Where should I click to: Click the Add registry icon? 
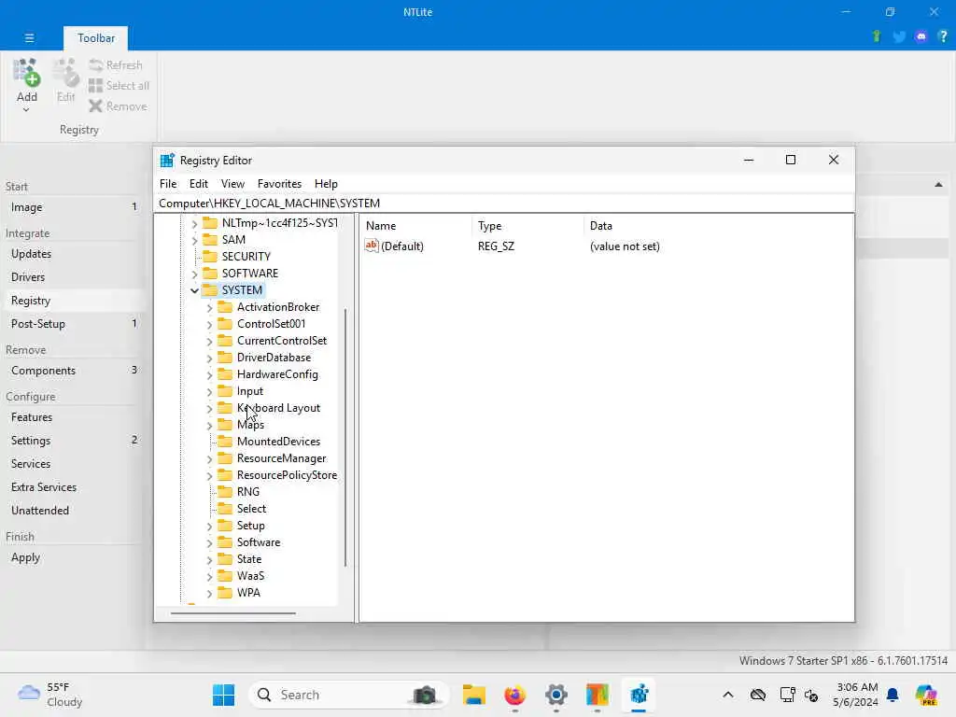tap(26, 73)
